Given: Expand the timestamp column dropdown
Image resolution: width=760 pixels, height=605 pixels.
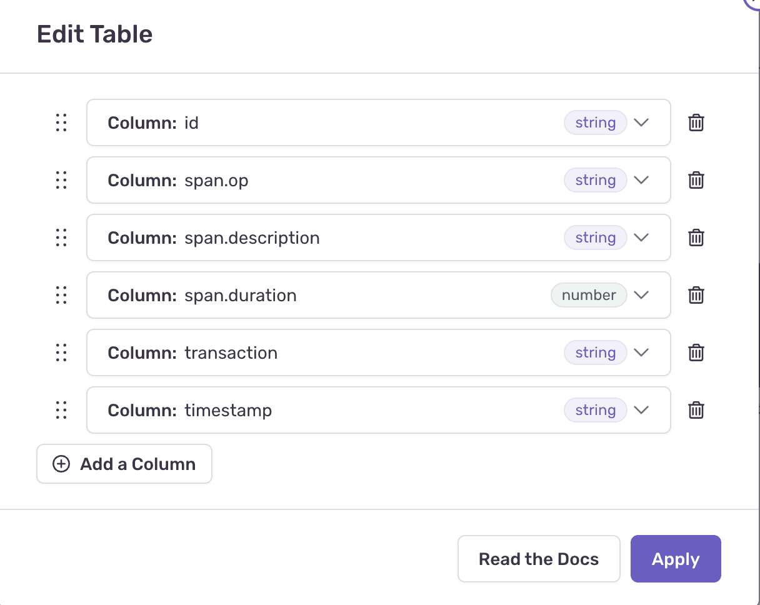Looking at the screenshot, I should 641,410.
